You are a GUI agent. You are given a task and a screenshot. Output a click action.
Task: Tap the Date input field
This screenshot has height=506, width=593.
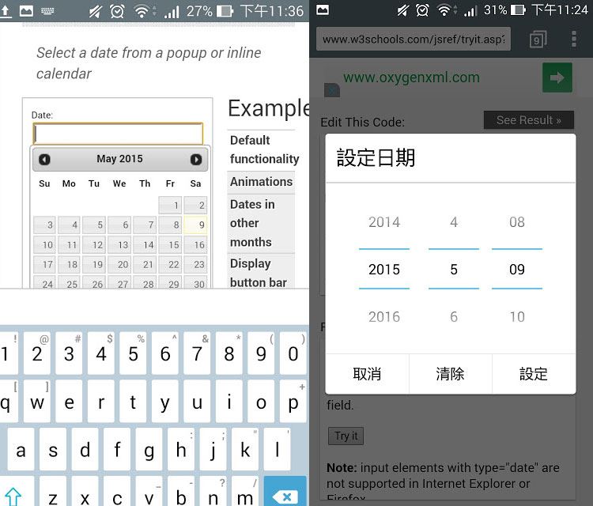point(118,134)
